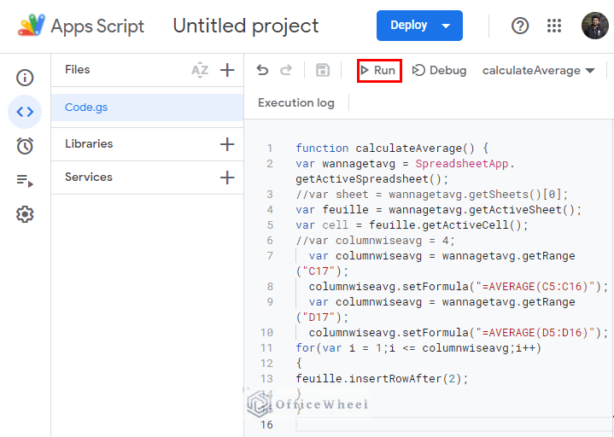
Task: Rename project via Untitled project title
Action: pyautogui.click(x=246, y=26)
